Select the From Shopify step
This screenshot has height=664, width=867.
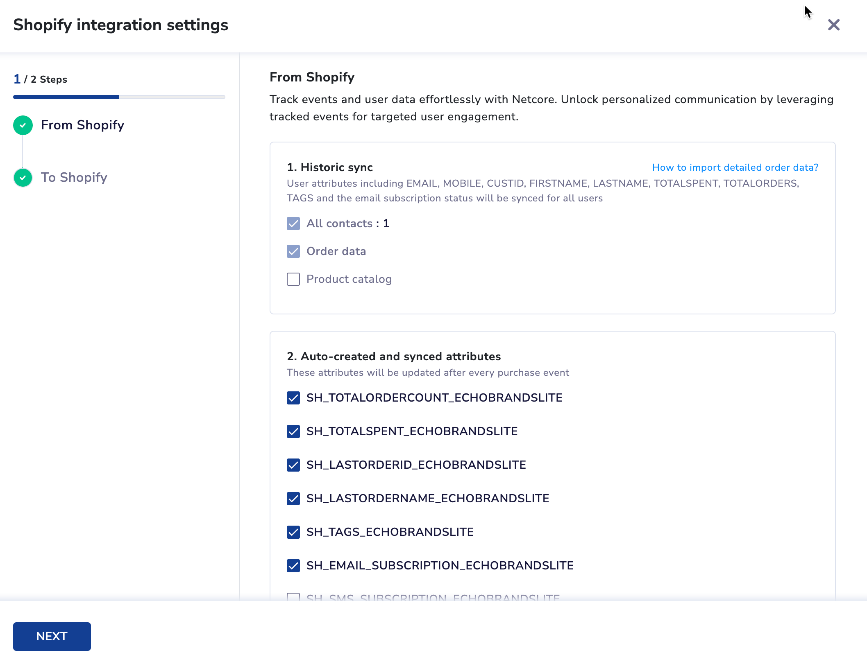[x=82, y=125]
